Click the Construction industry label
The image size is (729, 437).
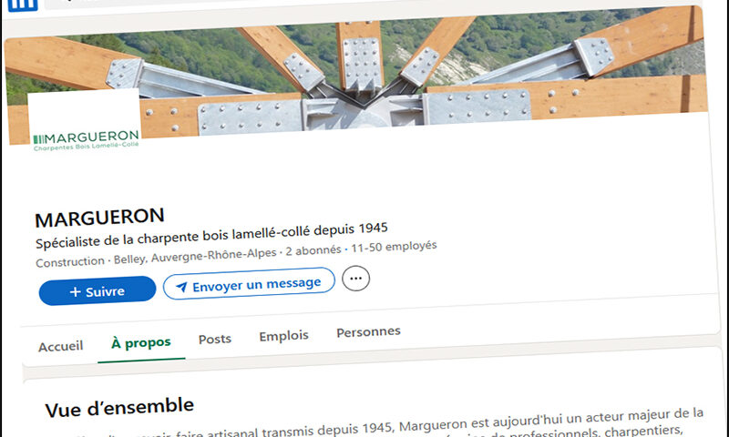[70, 262]
